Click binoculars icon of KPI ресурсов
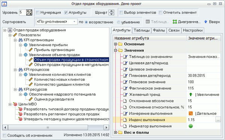225x140 pixels. (x=20, y=89)
